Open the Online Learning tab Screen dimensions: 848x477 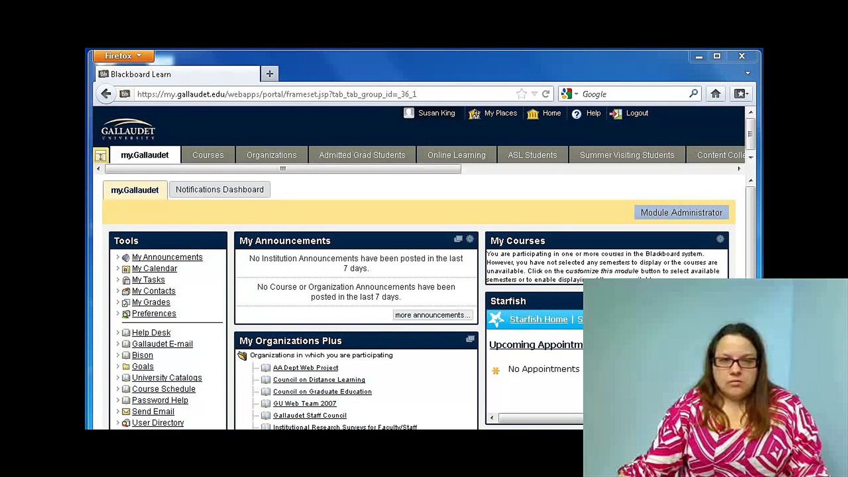click(457, 155)
